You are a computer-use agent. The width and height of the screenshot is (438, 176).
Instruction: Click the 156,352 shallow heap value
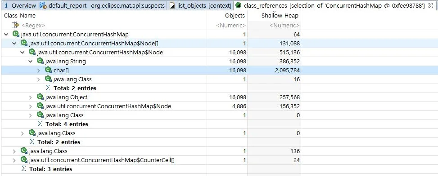289,106
